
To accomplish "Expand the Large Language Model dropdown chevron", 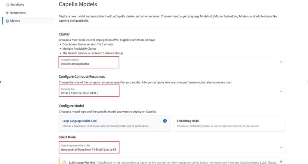I will click(x=281, y=148).
